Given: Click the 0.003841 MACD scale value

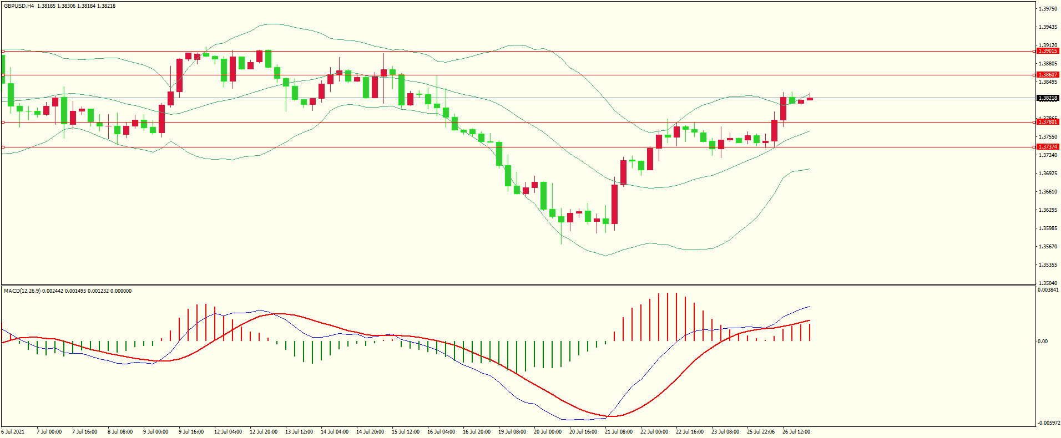Looking at the screenshot, I should (1048, 290).
